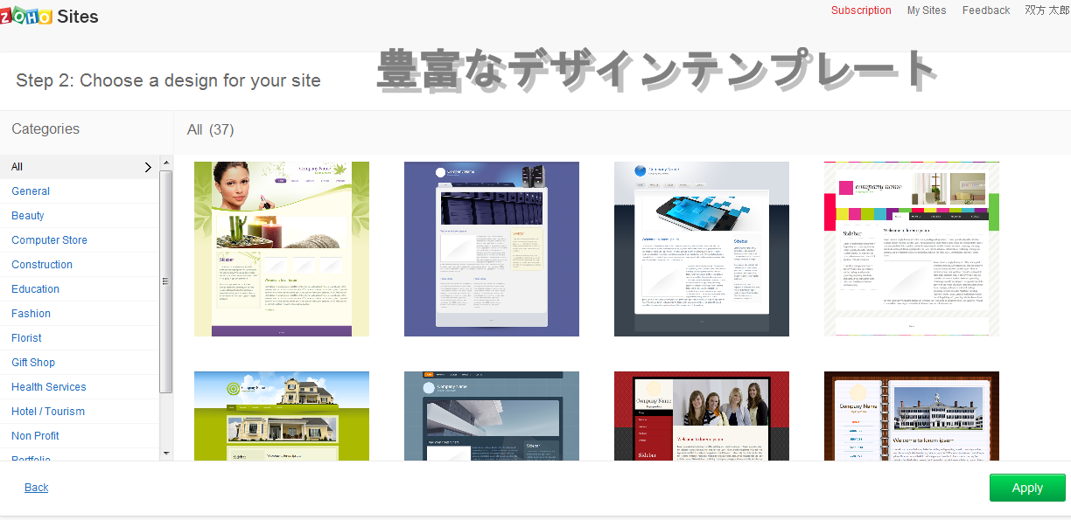
Task: Select the smartphone dark gray template
Action: click(x=702, y=249)
